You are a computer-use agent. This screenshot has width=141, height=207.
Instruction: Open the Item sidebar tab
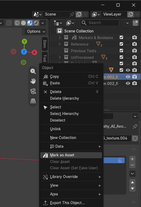[45, 44]
